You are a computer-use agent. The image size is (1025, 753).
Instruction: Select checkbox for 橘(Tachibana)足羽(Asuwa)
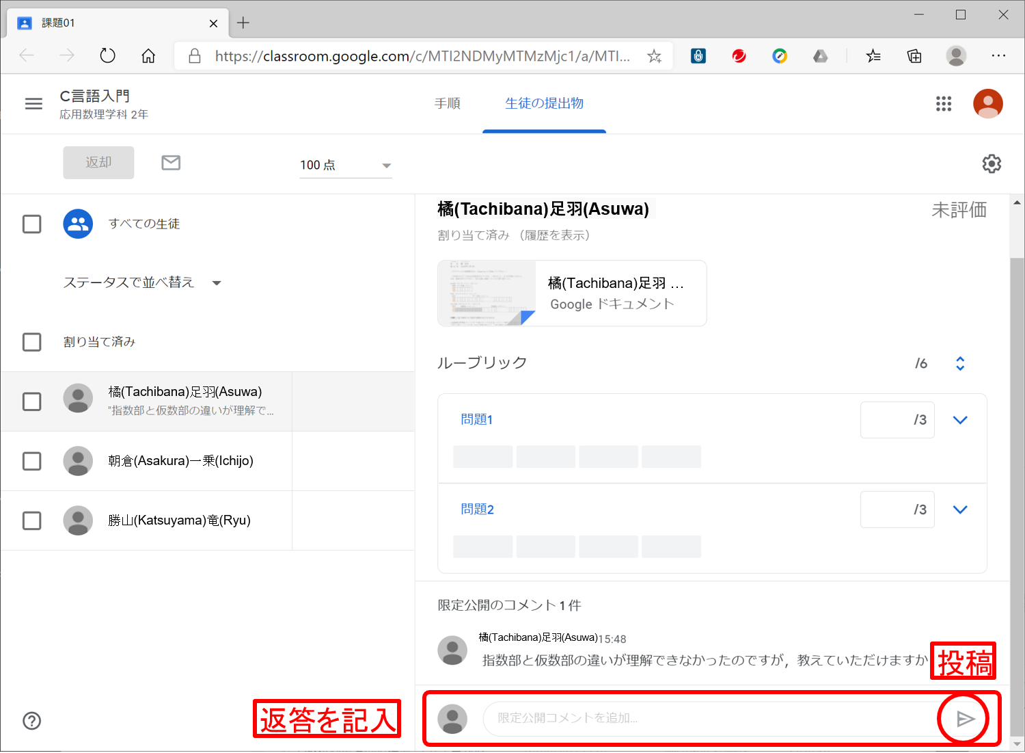coord(32,401)
